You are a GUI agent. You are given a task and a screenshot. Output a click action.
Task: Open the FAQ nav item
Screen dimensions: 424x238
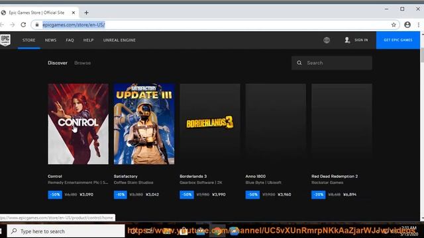pyautogui.click(x=70, y=40)
